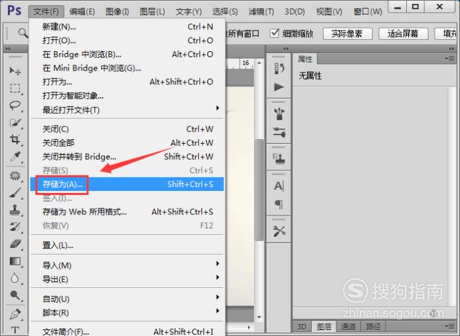This screenshot has width=460, height=336.
Task: Select the Dodge tool
Action: [15, 295]
